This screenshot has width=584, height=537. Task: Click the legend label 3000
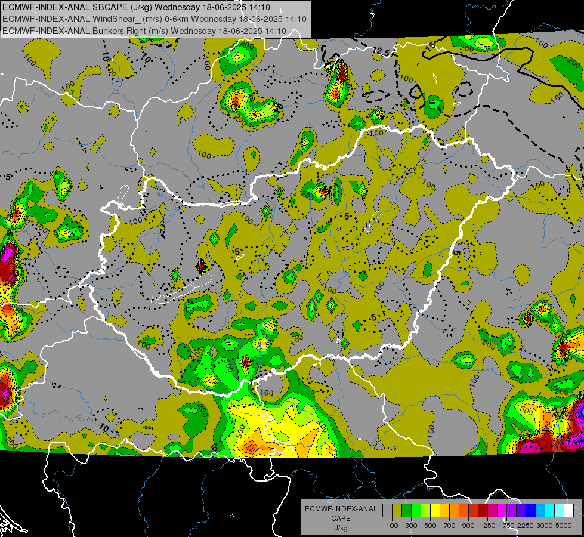pyautogui.click(x=545, y=526)
